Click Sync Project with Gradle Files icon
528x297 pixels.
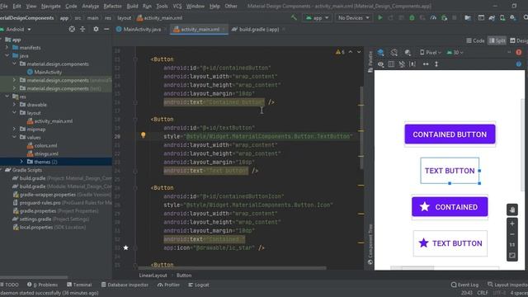pos(492,17)
